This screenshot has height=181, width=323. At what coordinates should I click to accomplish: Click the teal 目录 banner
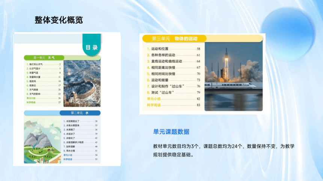click(x=92, y=45)
